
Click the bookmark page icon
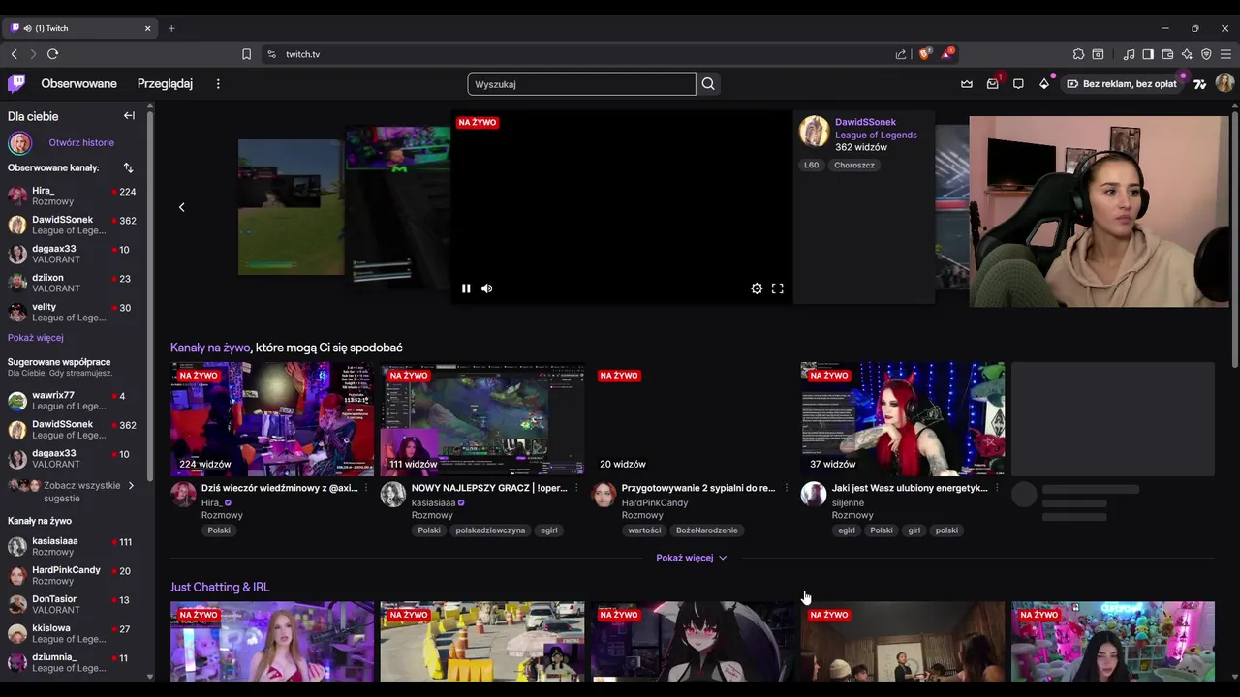click(246, 54)
